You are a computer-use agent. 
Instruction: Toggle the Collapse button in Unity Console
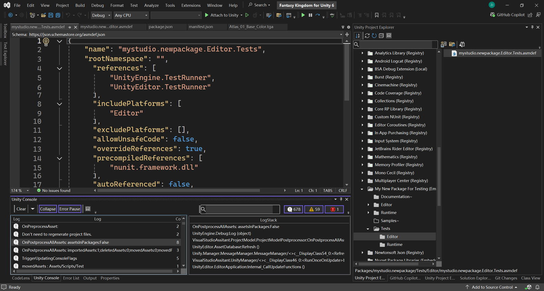[48, 209]
